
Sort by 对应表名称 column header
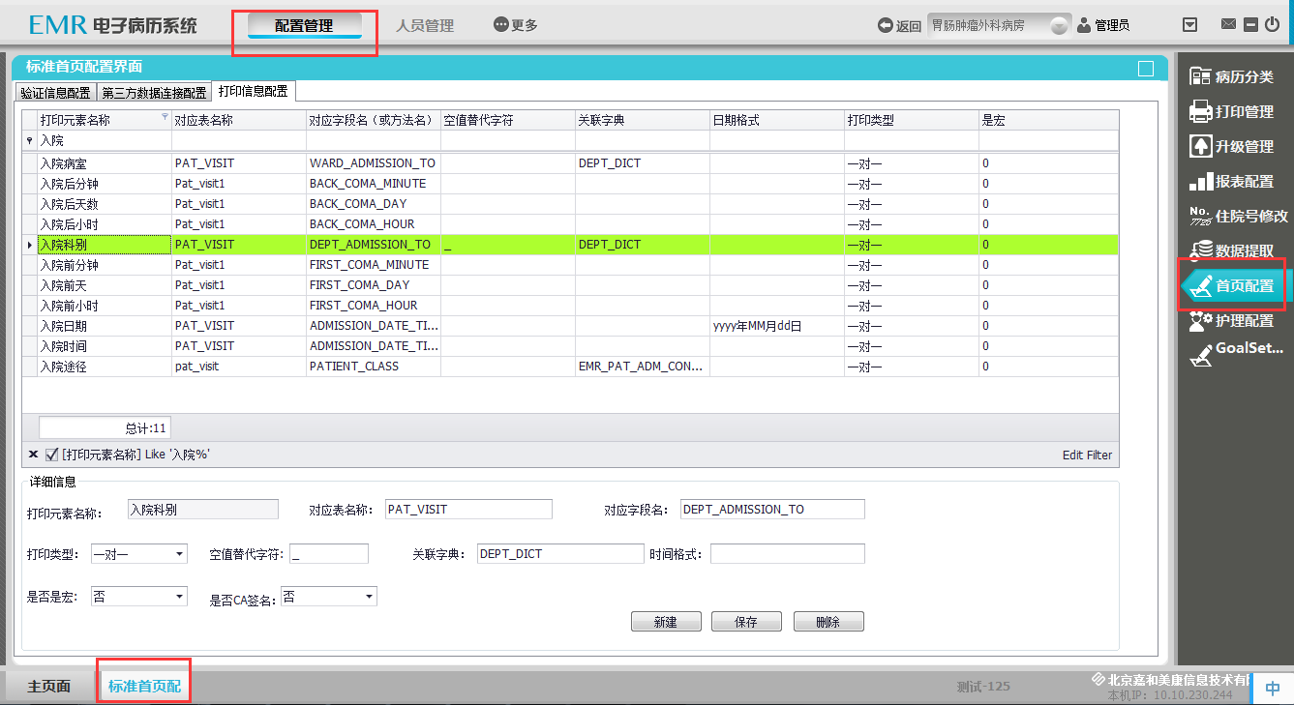coord(239,120)
